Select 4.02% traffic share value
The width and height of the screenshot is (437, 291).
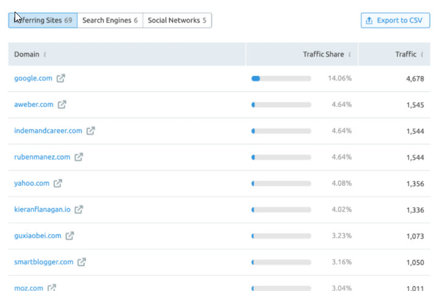pyautogui.click(x=342, y=209)
